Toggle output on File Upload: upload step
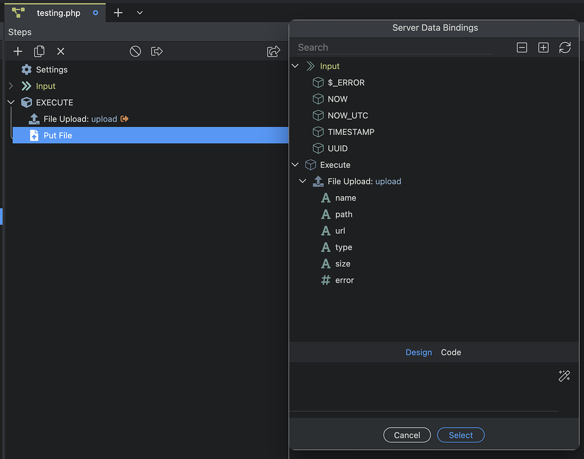Viewport: 584px width, 459px height. pos(124,119)
